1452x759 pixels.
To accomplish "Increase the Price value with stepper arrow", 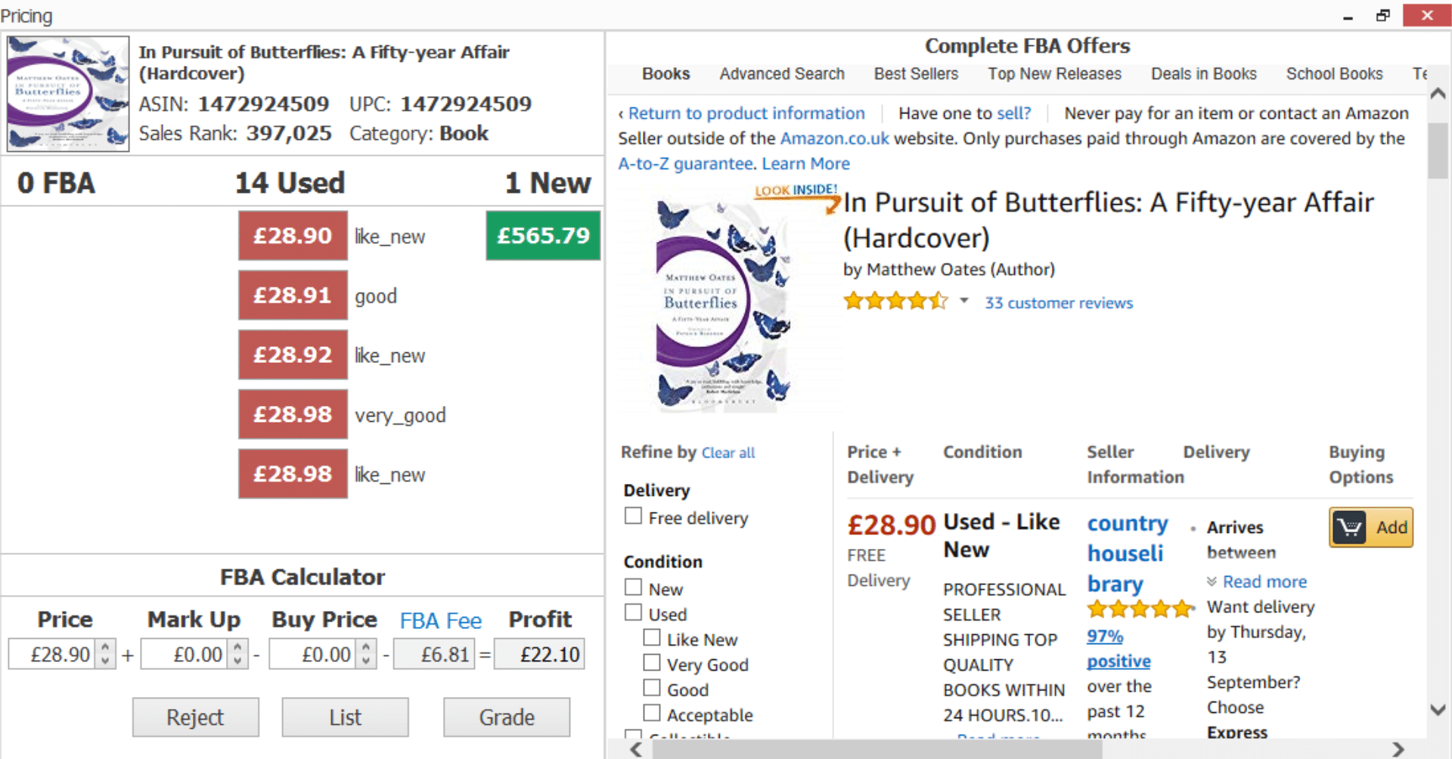I will [x=105, y=647].
